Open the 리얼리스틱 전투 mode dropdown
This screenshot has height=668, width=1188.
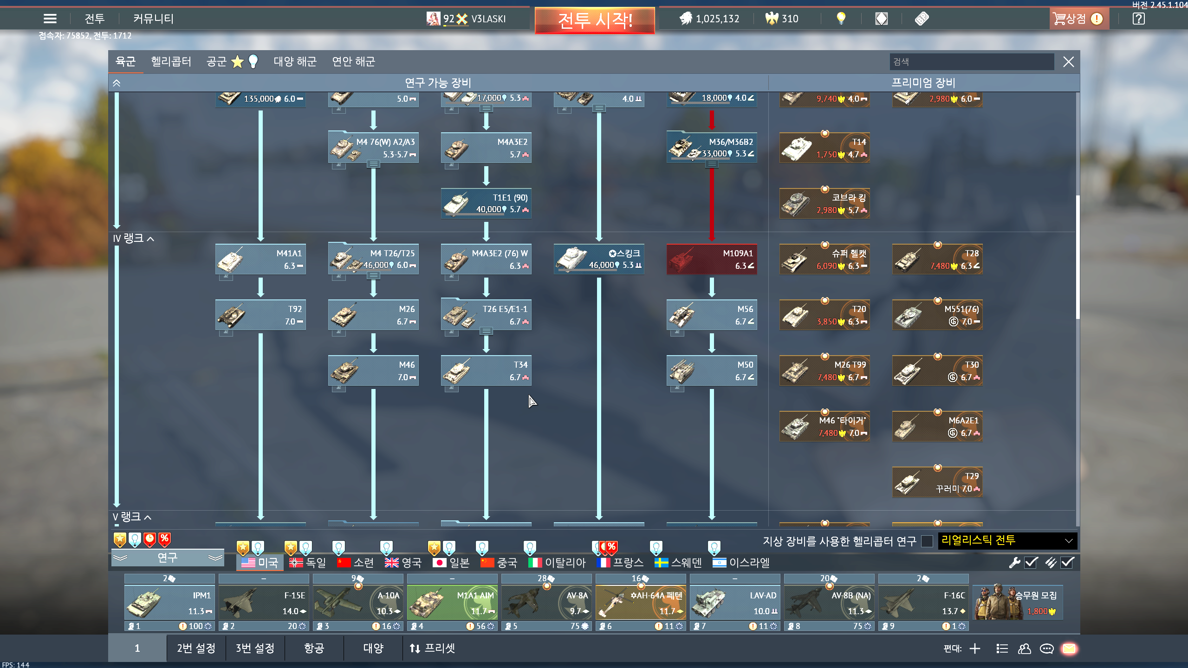tap(1007, 541)
